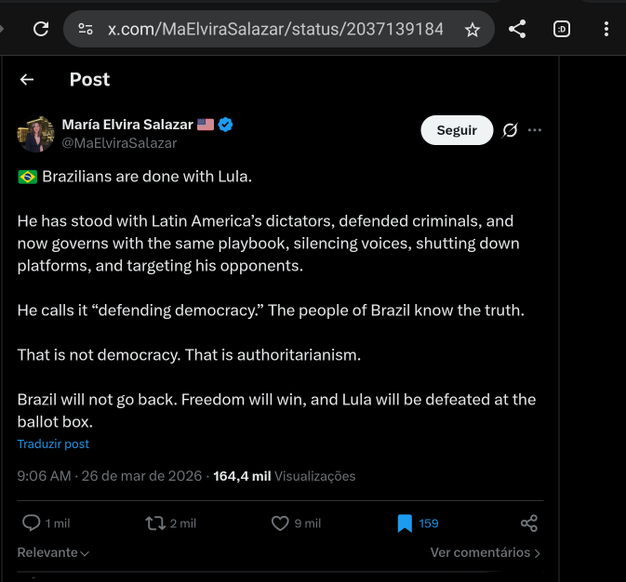The height and width of the screenshot is (582, 626).
Task: Open María Elvira Salazar's profile picture
Action: coord(36,134)
